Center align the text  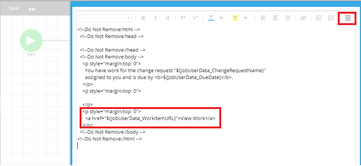[275, 18]
